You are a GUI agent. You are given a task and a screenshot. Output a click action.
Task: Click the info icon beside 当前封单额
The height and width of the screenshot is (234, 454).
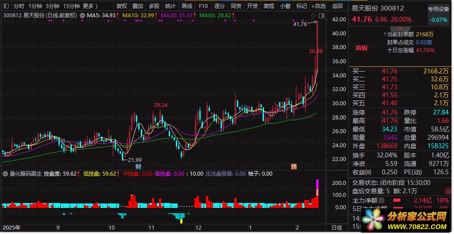tap(384, 34)
